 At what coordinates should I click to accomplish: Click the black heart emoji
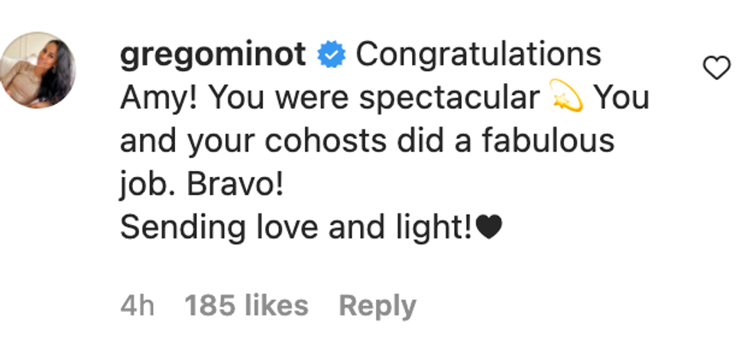coord(488,227)
